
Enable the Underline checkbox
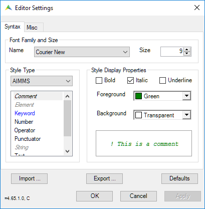coord(162,80)
